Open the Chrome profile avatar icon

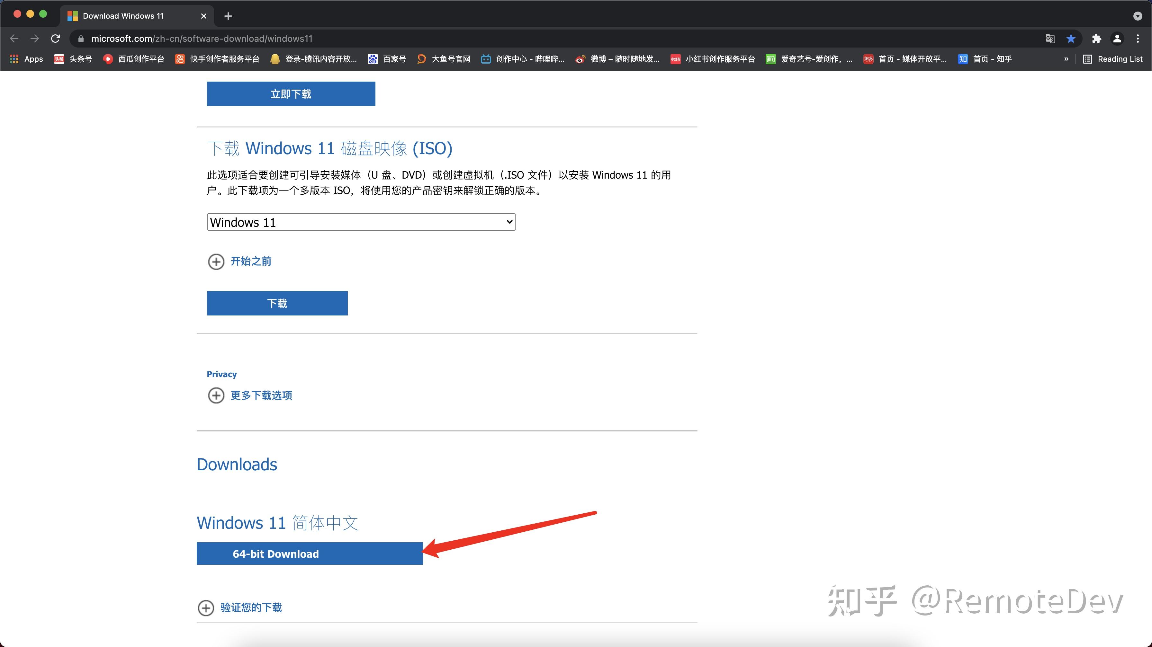tap(1117, 39)
